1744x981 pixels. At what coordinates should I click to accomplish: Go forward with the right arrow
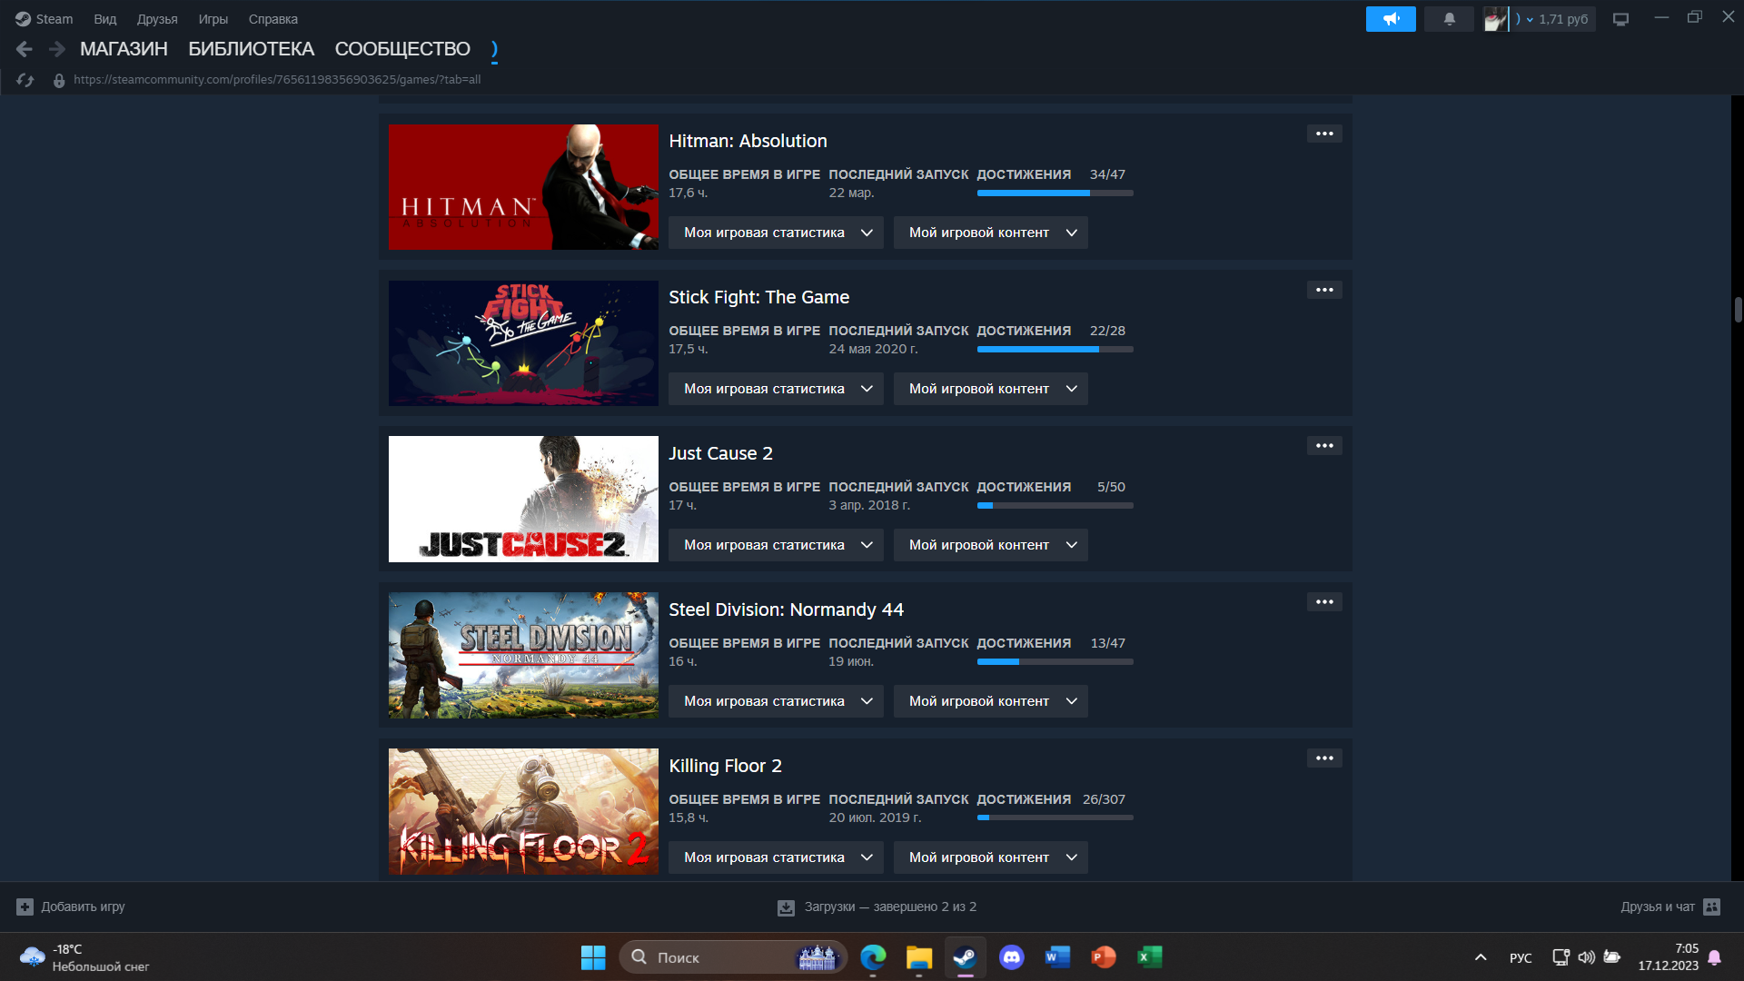(56, 49)
